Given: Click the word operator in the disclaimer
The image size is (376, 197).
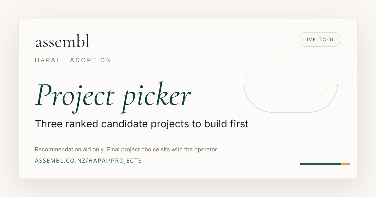Looking at the screenshot, I should pyautogui.click(x=207, y=149).
